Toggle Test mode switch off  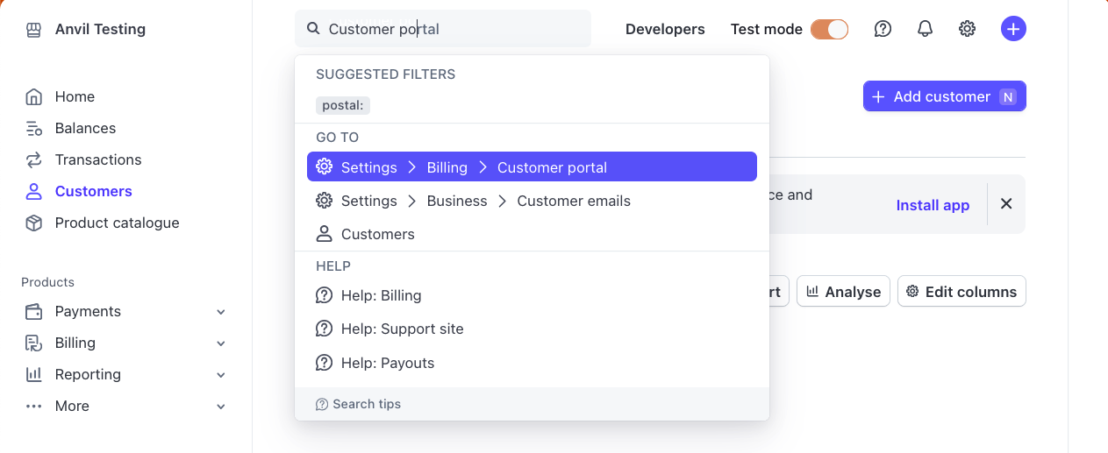pyautogui.click(x=829, y=29)
